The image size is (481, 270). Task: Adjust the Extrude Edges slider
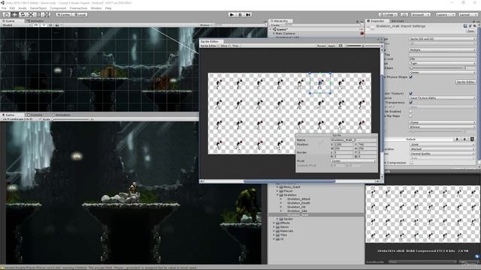click(437, 68)
